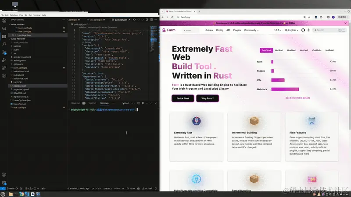This screenshot has width=351, height=197.
Task: Open the Source Control view in activity bar
Action: [4, 52]
